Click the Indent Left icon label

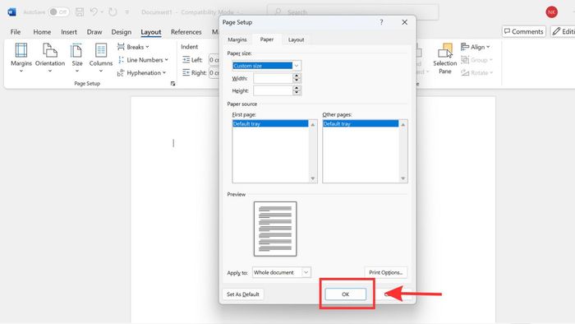click(x=192, y=60)
